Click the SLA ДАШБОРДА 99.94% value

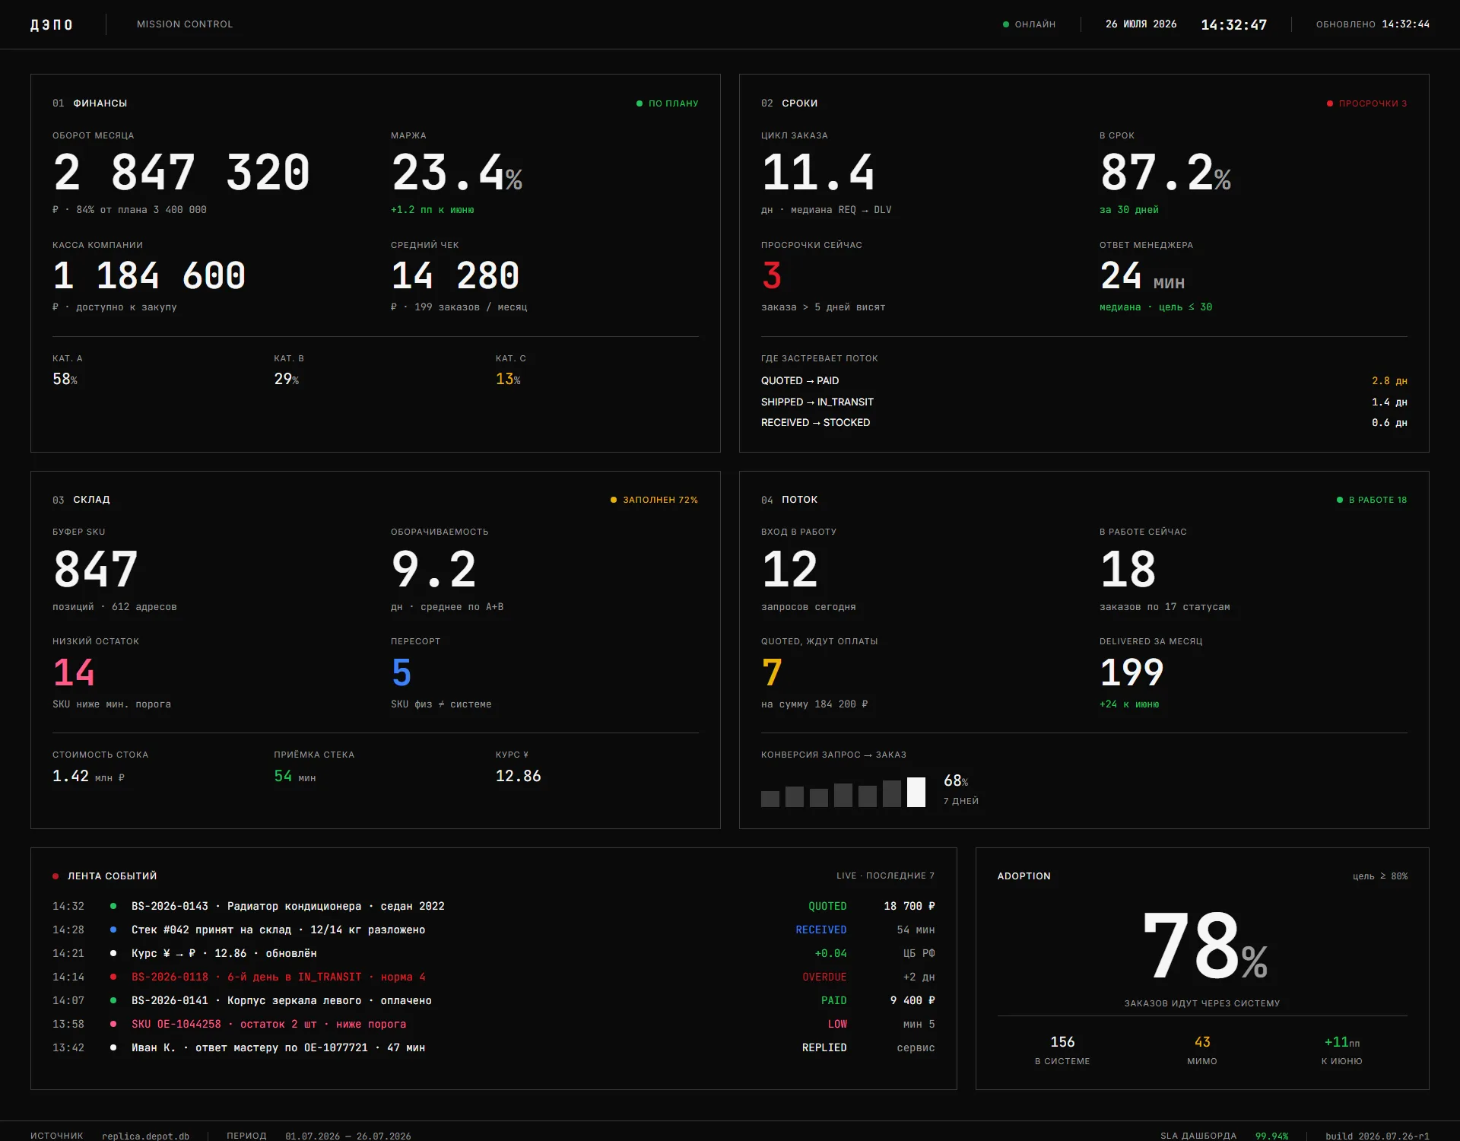pos(1271,1136)
